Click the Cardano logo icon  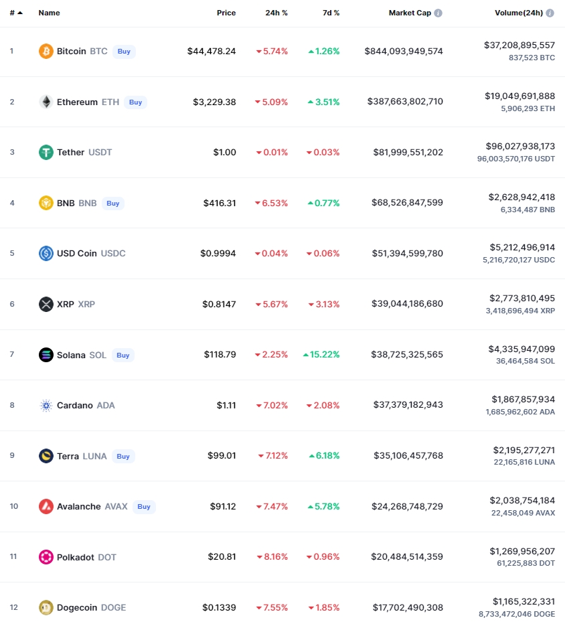click(x=46, y=405)
